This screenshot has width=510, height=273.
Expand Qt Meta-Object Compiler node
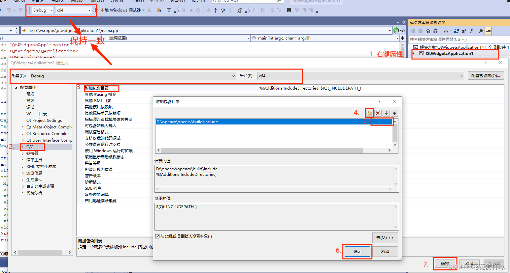22,127
